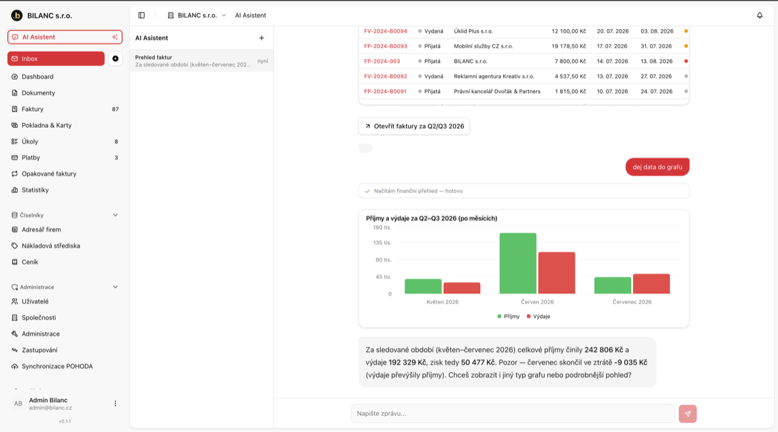Image resolution: width=778 pixels, height=432 pixels.
Task: Click the round plus button beside Inbox
Action: pos(115,59)
